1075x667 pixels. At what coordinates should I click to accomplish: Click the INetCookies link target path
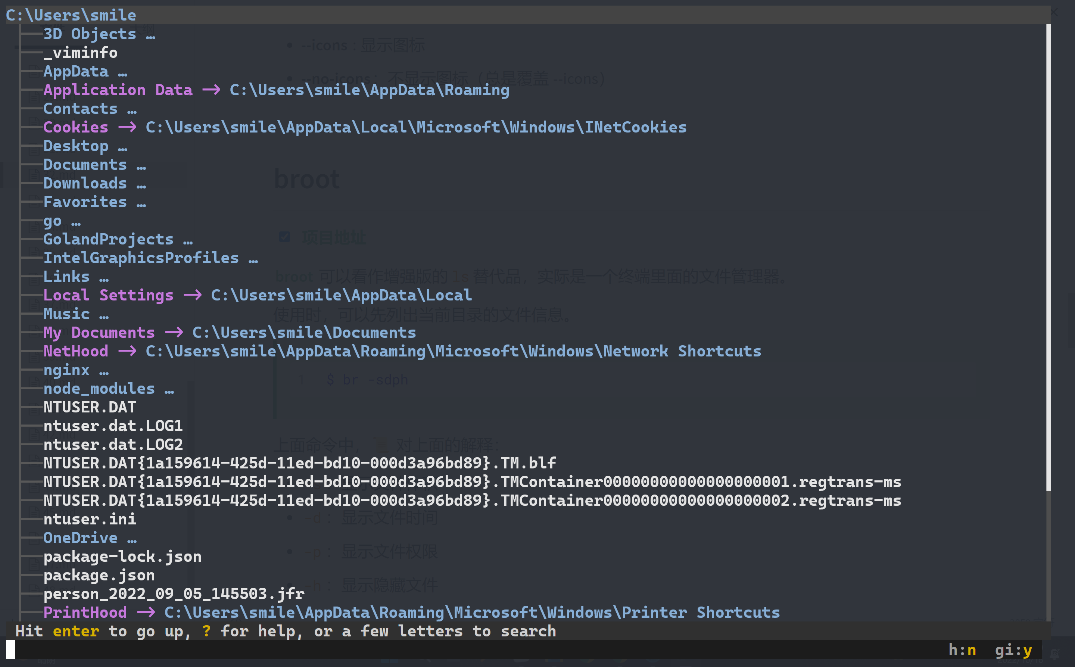pos(416,128)
